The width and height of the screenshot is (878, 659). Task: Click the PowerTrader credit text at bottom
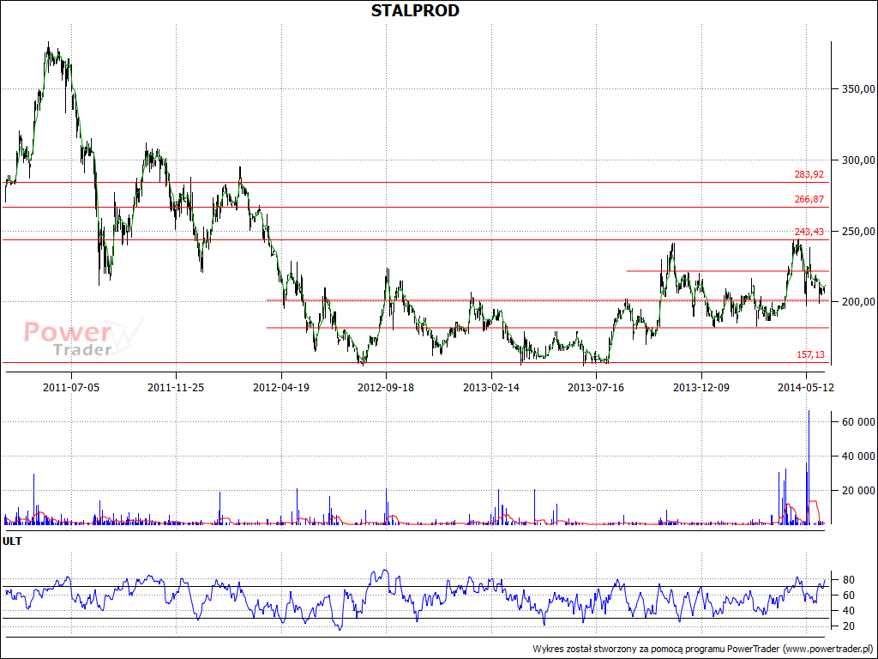point(703,649)
